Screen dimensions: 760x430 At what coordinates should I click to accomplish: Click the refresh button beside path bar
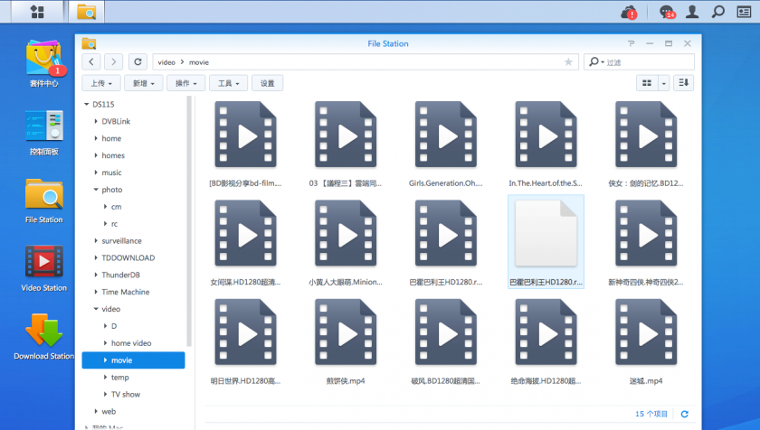[x=138, y=61]
